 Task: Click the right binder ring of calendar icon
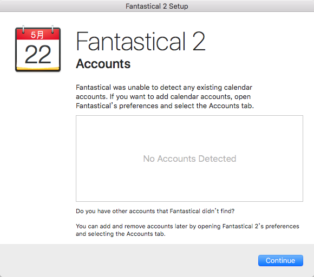[x=53, y=29]
